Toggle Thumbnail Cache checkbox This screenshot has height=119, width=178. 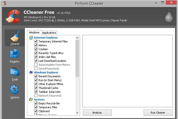[x=36, y=88]
